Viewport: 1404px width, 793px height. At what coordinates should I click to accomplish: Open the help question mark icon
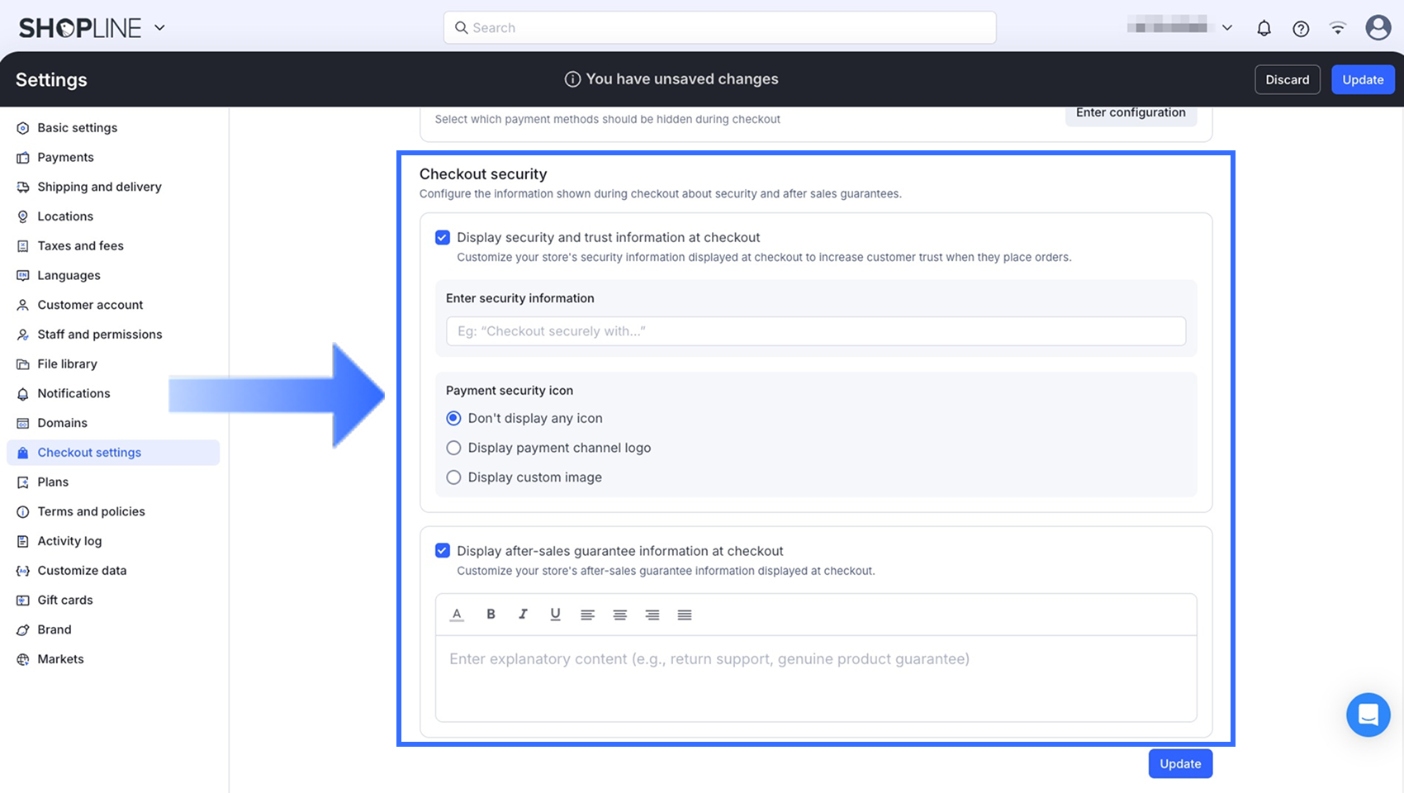coord(1301,28)
